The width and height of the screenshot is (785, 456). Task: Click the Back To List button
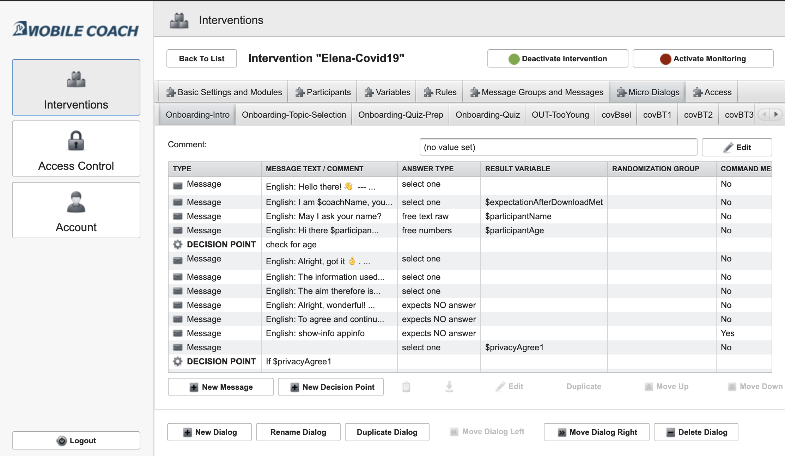(202, 58)
